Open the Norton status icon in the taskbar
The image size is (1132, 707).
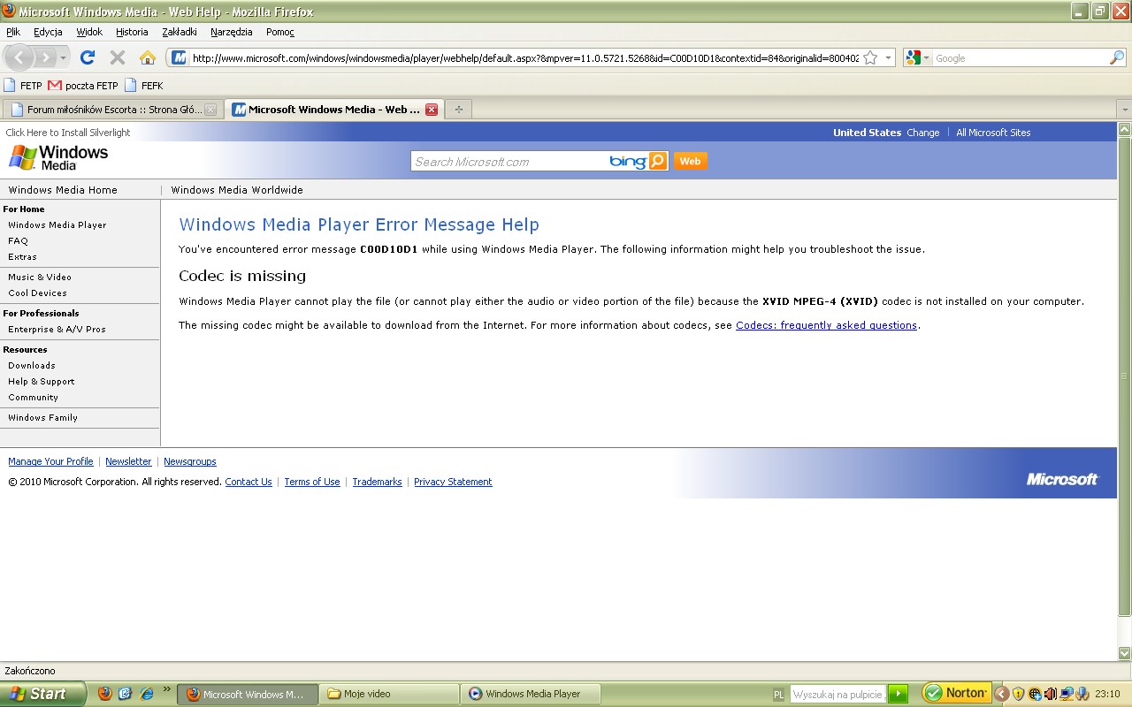pyautogui.click(x=956, y=693)
